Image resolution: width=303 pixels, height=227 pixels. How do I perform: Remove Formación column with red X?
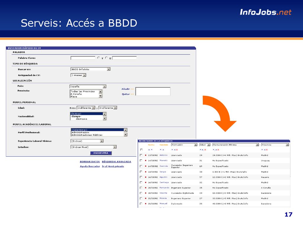tap(177, 150)
